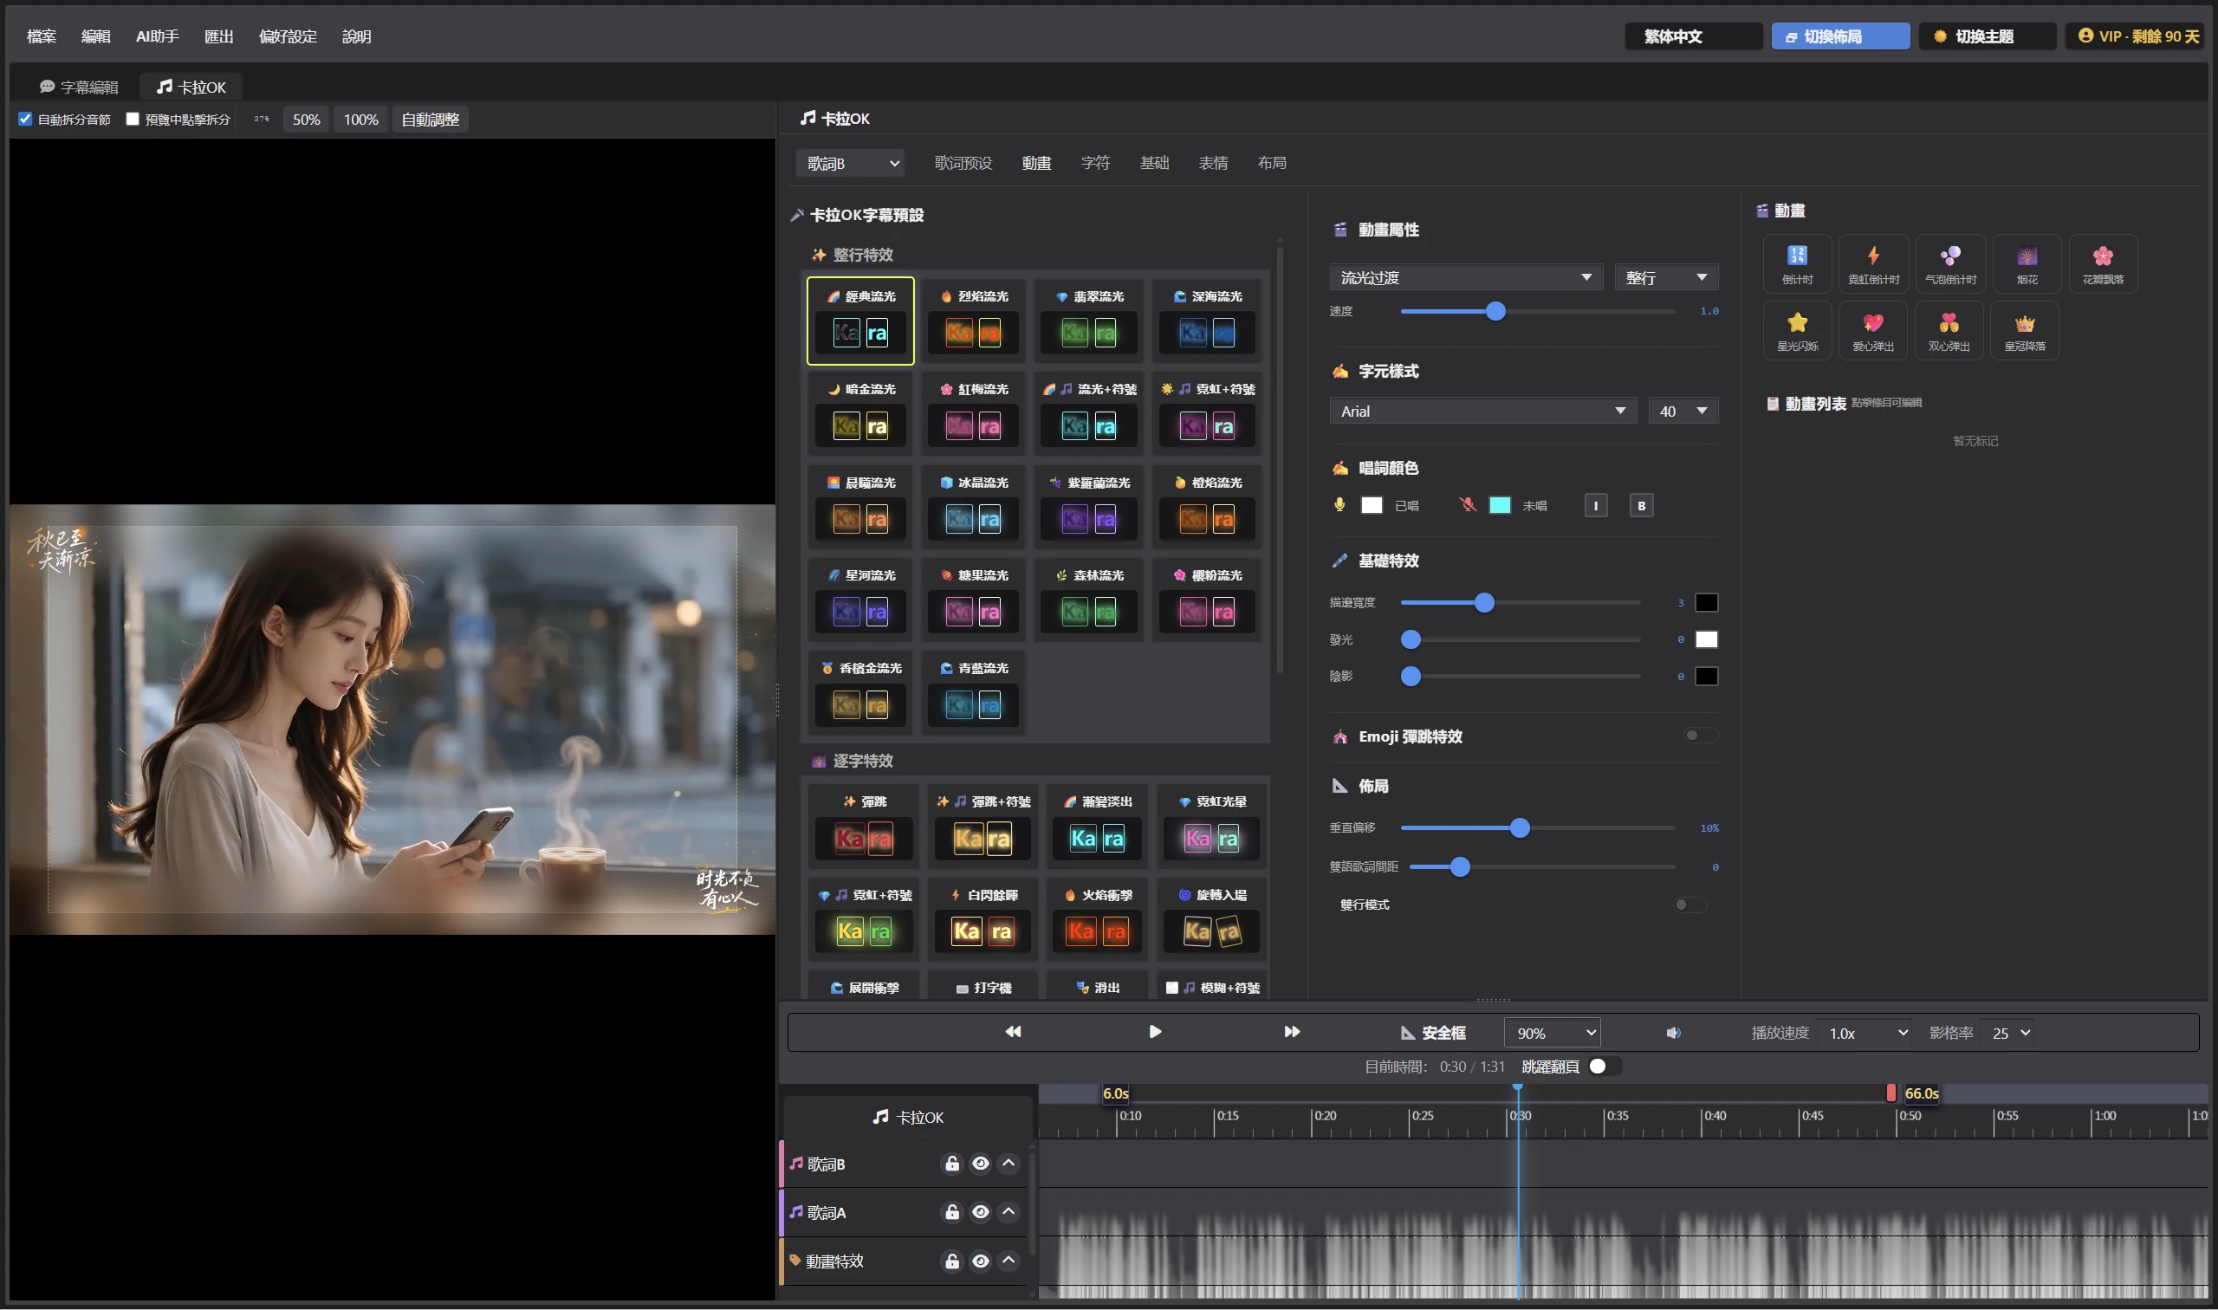This screenshot has width=2218, height=1310.
Task: Expand the 流光过渡 animation type dropdown
Action: 1465,278
